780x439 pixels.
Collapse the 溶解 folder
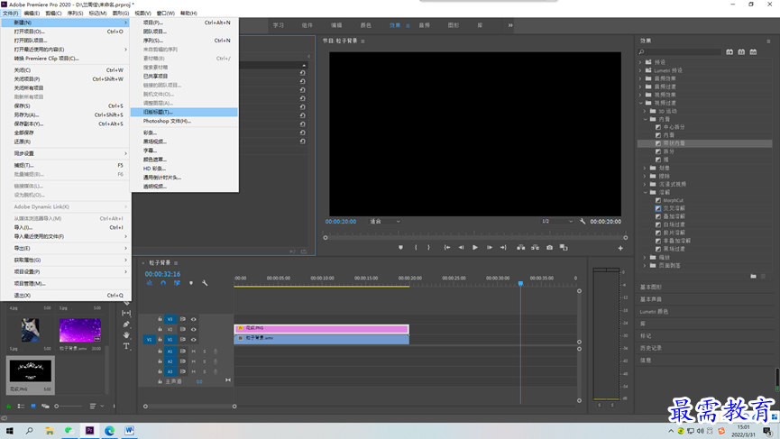click(646, 192)
